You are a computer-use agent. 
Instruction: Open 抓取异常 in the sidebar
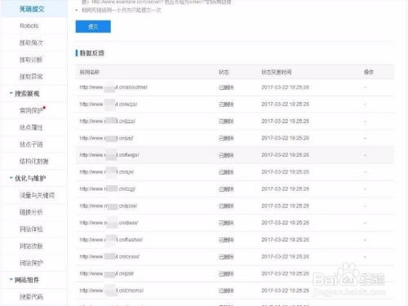(x=31, y=77)
